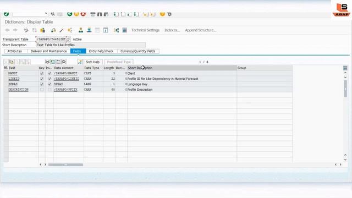Go to Last Page icon
This screenshot has height=198, width=352.
(136, 14)
